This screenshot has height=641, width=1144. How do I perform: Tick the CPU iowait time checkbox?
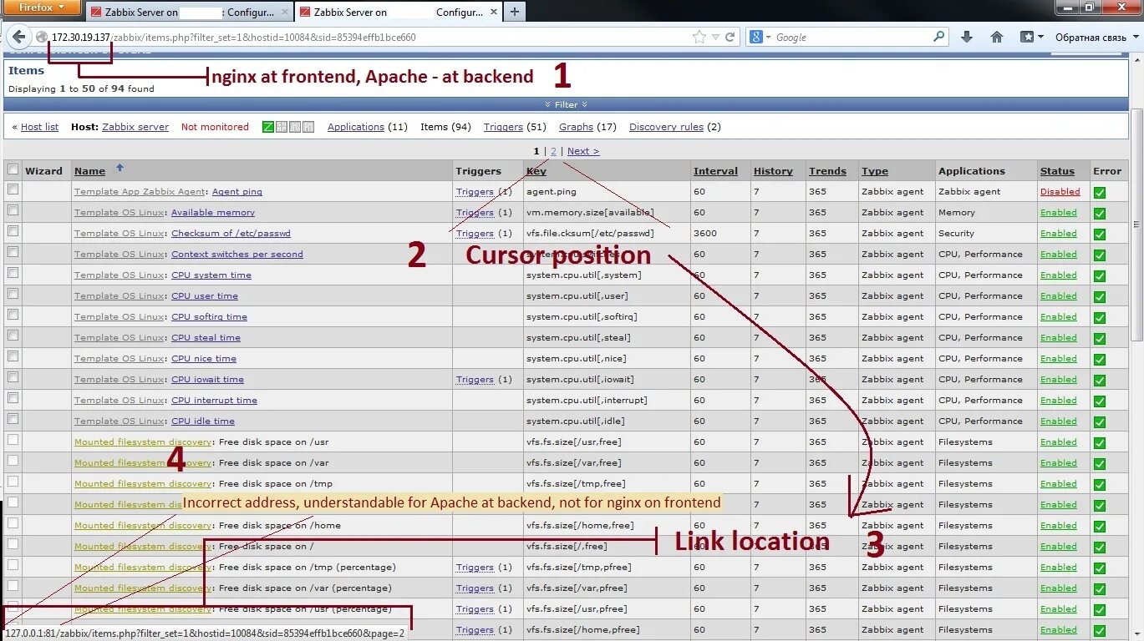point(13,377)
